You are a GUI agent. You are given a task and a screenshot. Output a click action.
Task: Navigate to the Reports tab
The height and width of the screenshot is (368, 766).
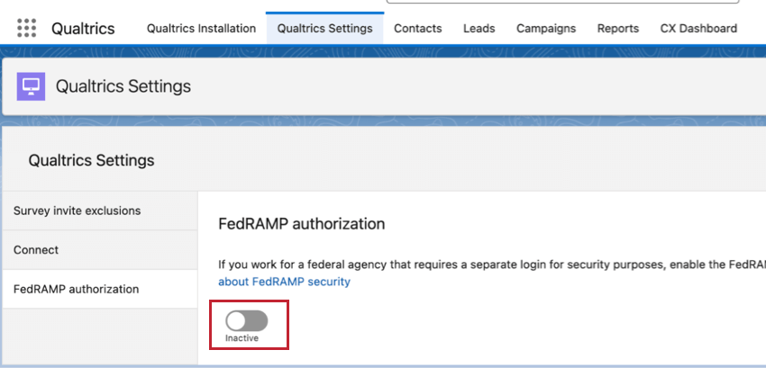pyautogui.click(x=618, y=28)
